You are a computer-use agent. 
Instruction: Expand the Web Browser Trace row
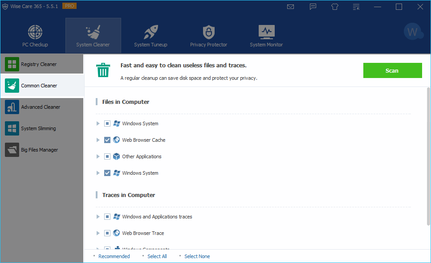[98, 233]
